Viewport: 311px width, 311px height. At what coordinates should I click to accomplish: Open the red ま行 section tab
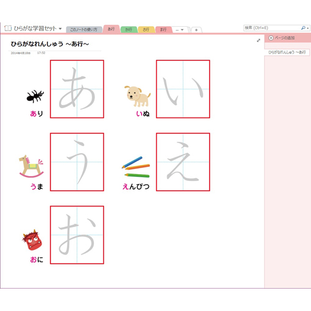[x=164, y=30]
